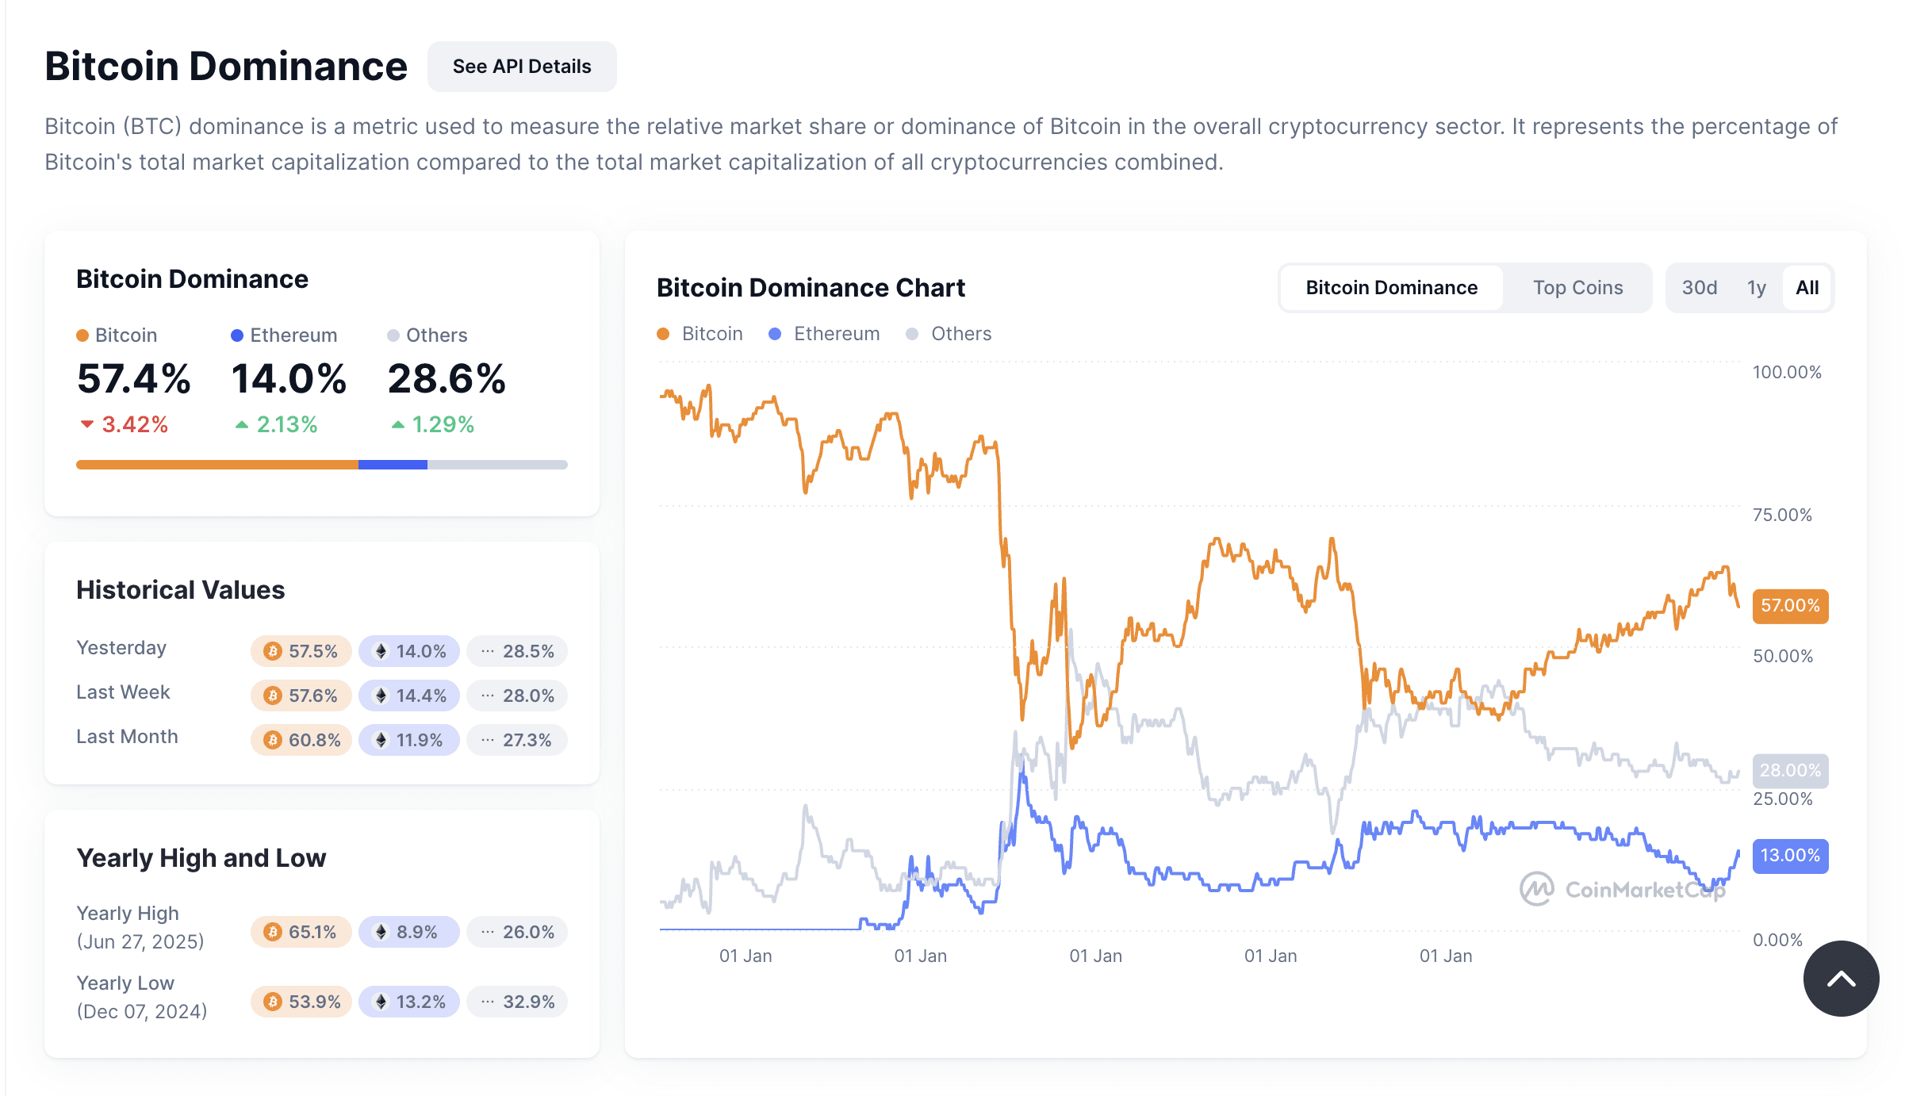Click the red down arrow beside 3.42%

click(87, 424)
